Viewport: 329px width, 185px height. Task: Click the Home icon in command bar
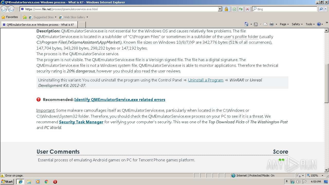(x=246, y=24)
